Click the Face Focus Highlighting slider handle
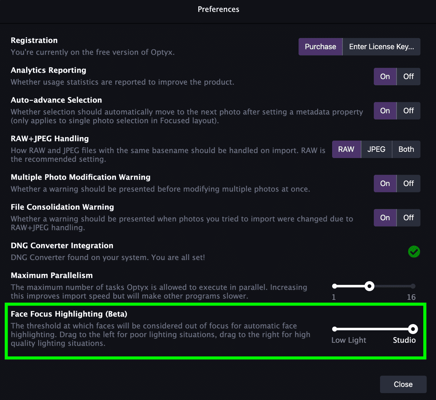436x400 pixels. click(x=413, y=329)
